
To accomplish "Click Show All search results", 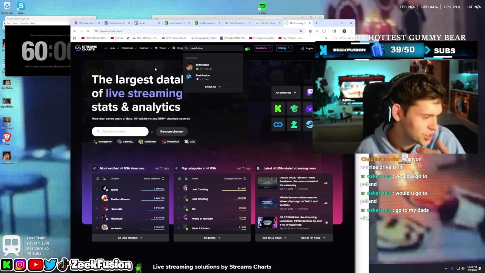I will coord(213,87).
